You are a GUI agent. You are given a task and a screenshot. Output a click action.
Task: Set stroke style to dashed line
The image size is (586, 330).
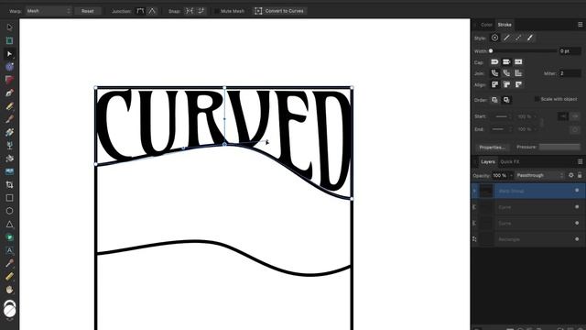(518, 38)
